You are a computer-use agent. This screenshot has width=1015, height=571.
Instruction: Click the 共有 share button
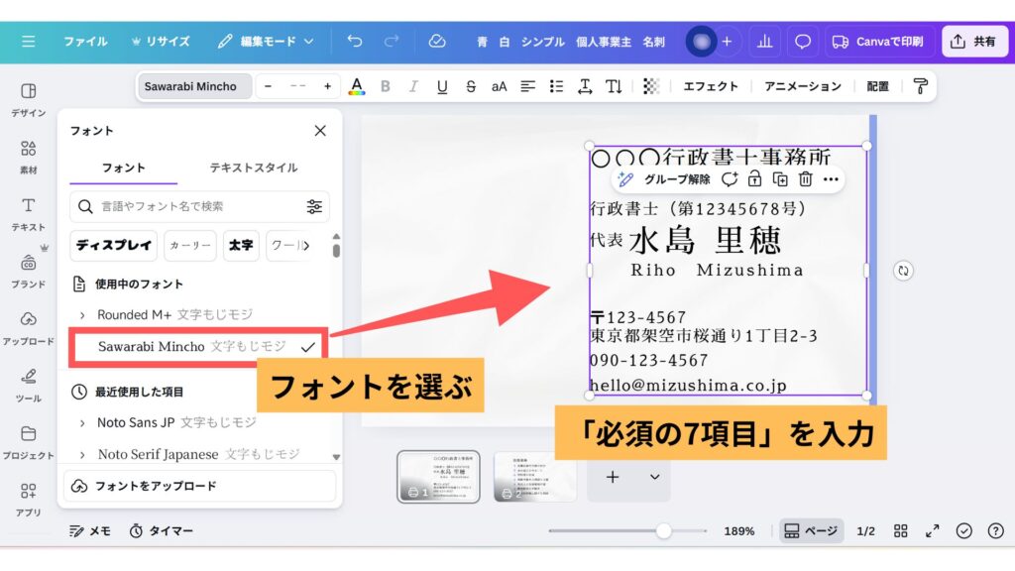973,42
